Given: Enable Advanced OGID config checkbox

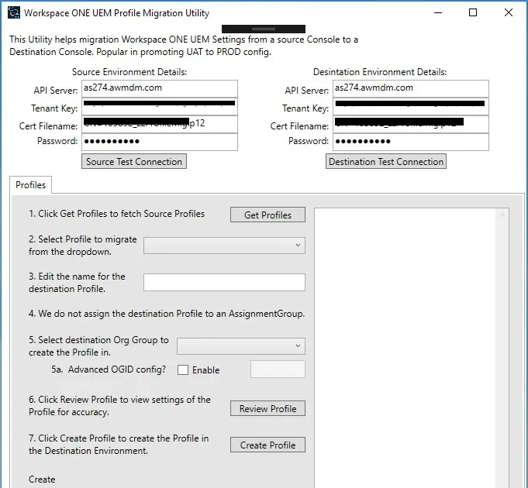Looking at the screenshot, I should pos(183,370).
